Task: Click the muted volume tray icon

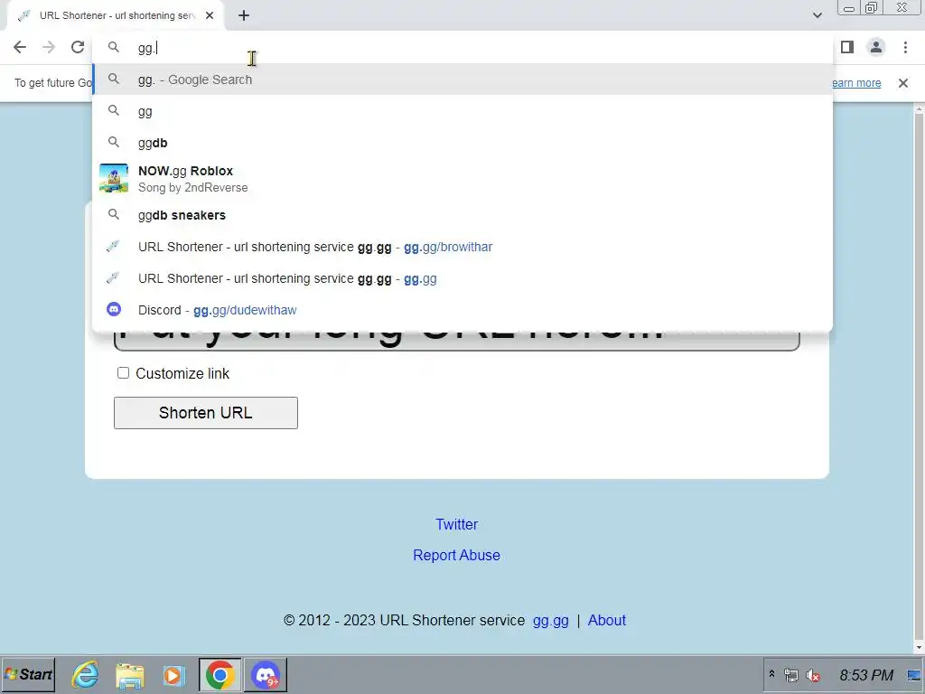Action: pos(813,675)
